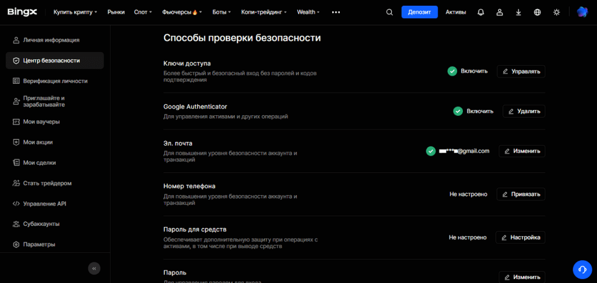This screenshot has width=597, height=283.
Task: Expand the Копи-трейдинг dropdown menu
Action: 264,12
